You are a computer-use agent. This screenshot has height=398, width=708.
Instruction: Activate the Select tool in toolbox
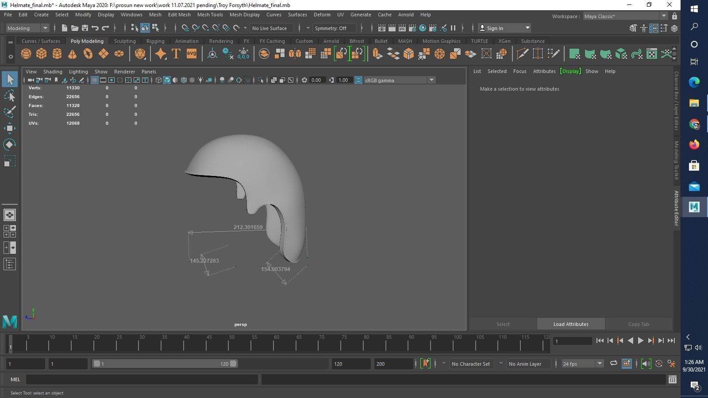[10, 80]
